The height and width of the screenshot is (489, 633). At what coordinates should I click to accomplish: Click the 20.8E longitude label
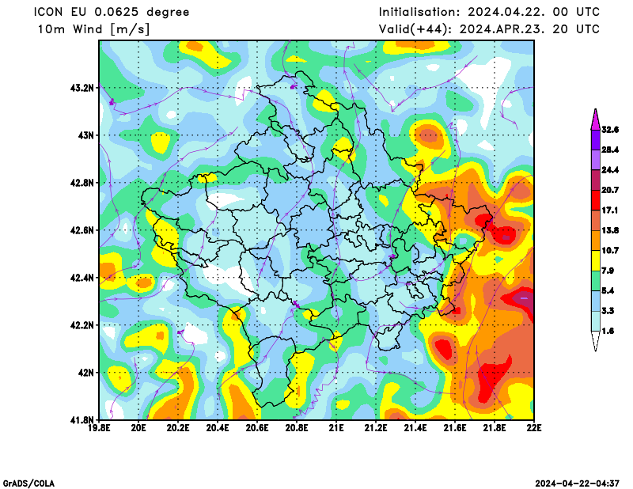[x=297, y=427]
